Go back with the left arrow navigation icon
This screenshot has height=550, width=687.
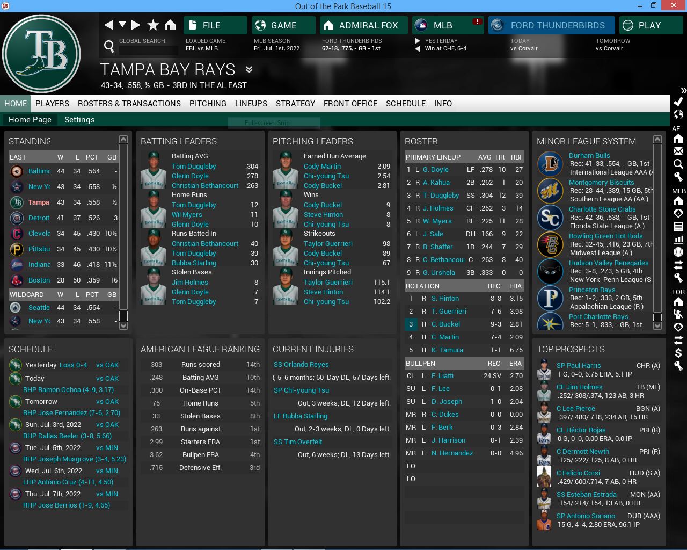point(109,25)
